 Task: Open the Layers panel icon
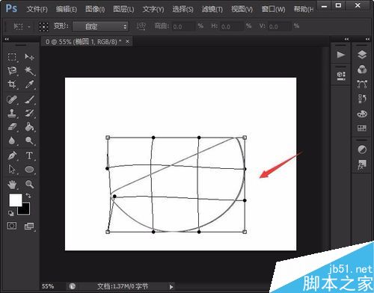tap(362, 55)
